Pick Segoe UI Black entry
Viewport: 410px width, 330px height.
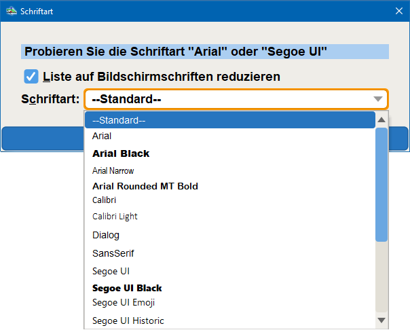tap(229, 288)
